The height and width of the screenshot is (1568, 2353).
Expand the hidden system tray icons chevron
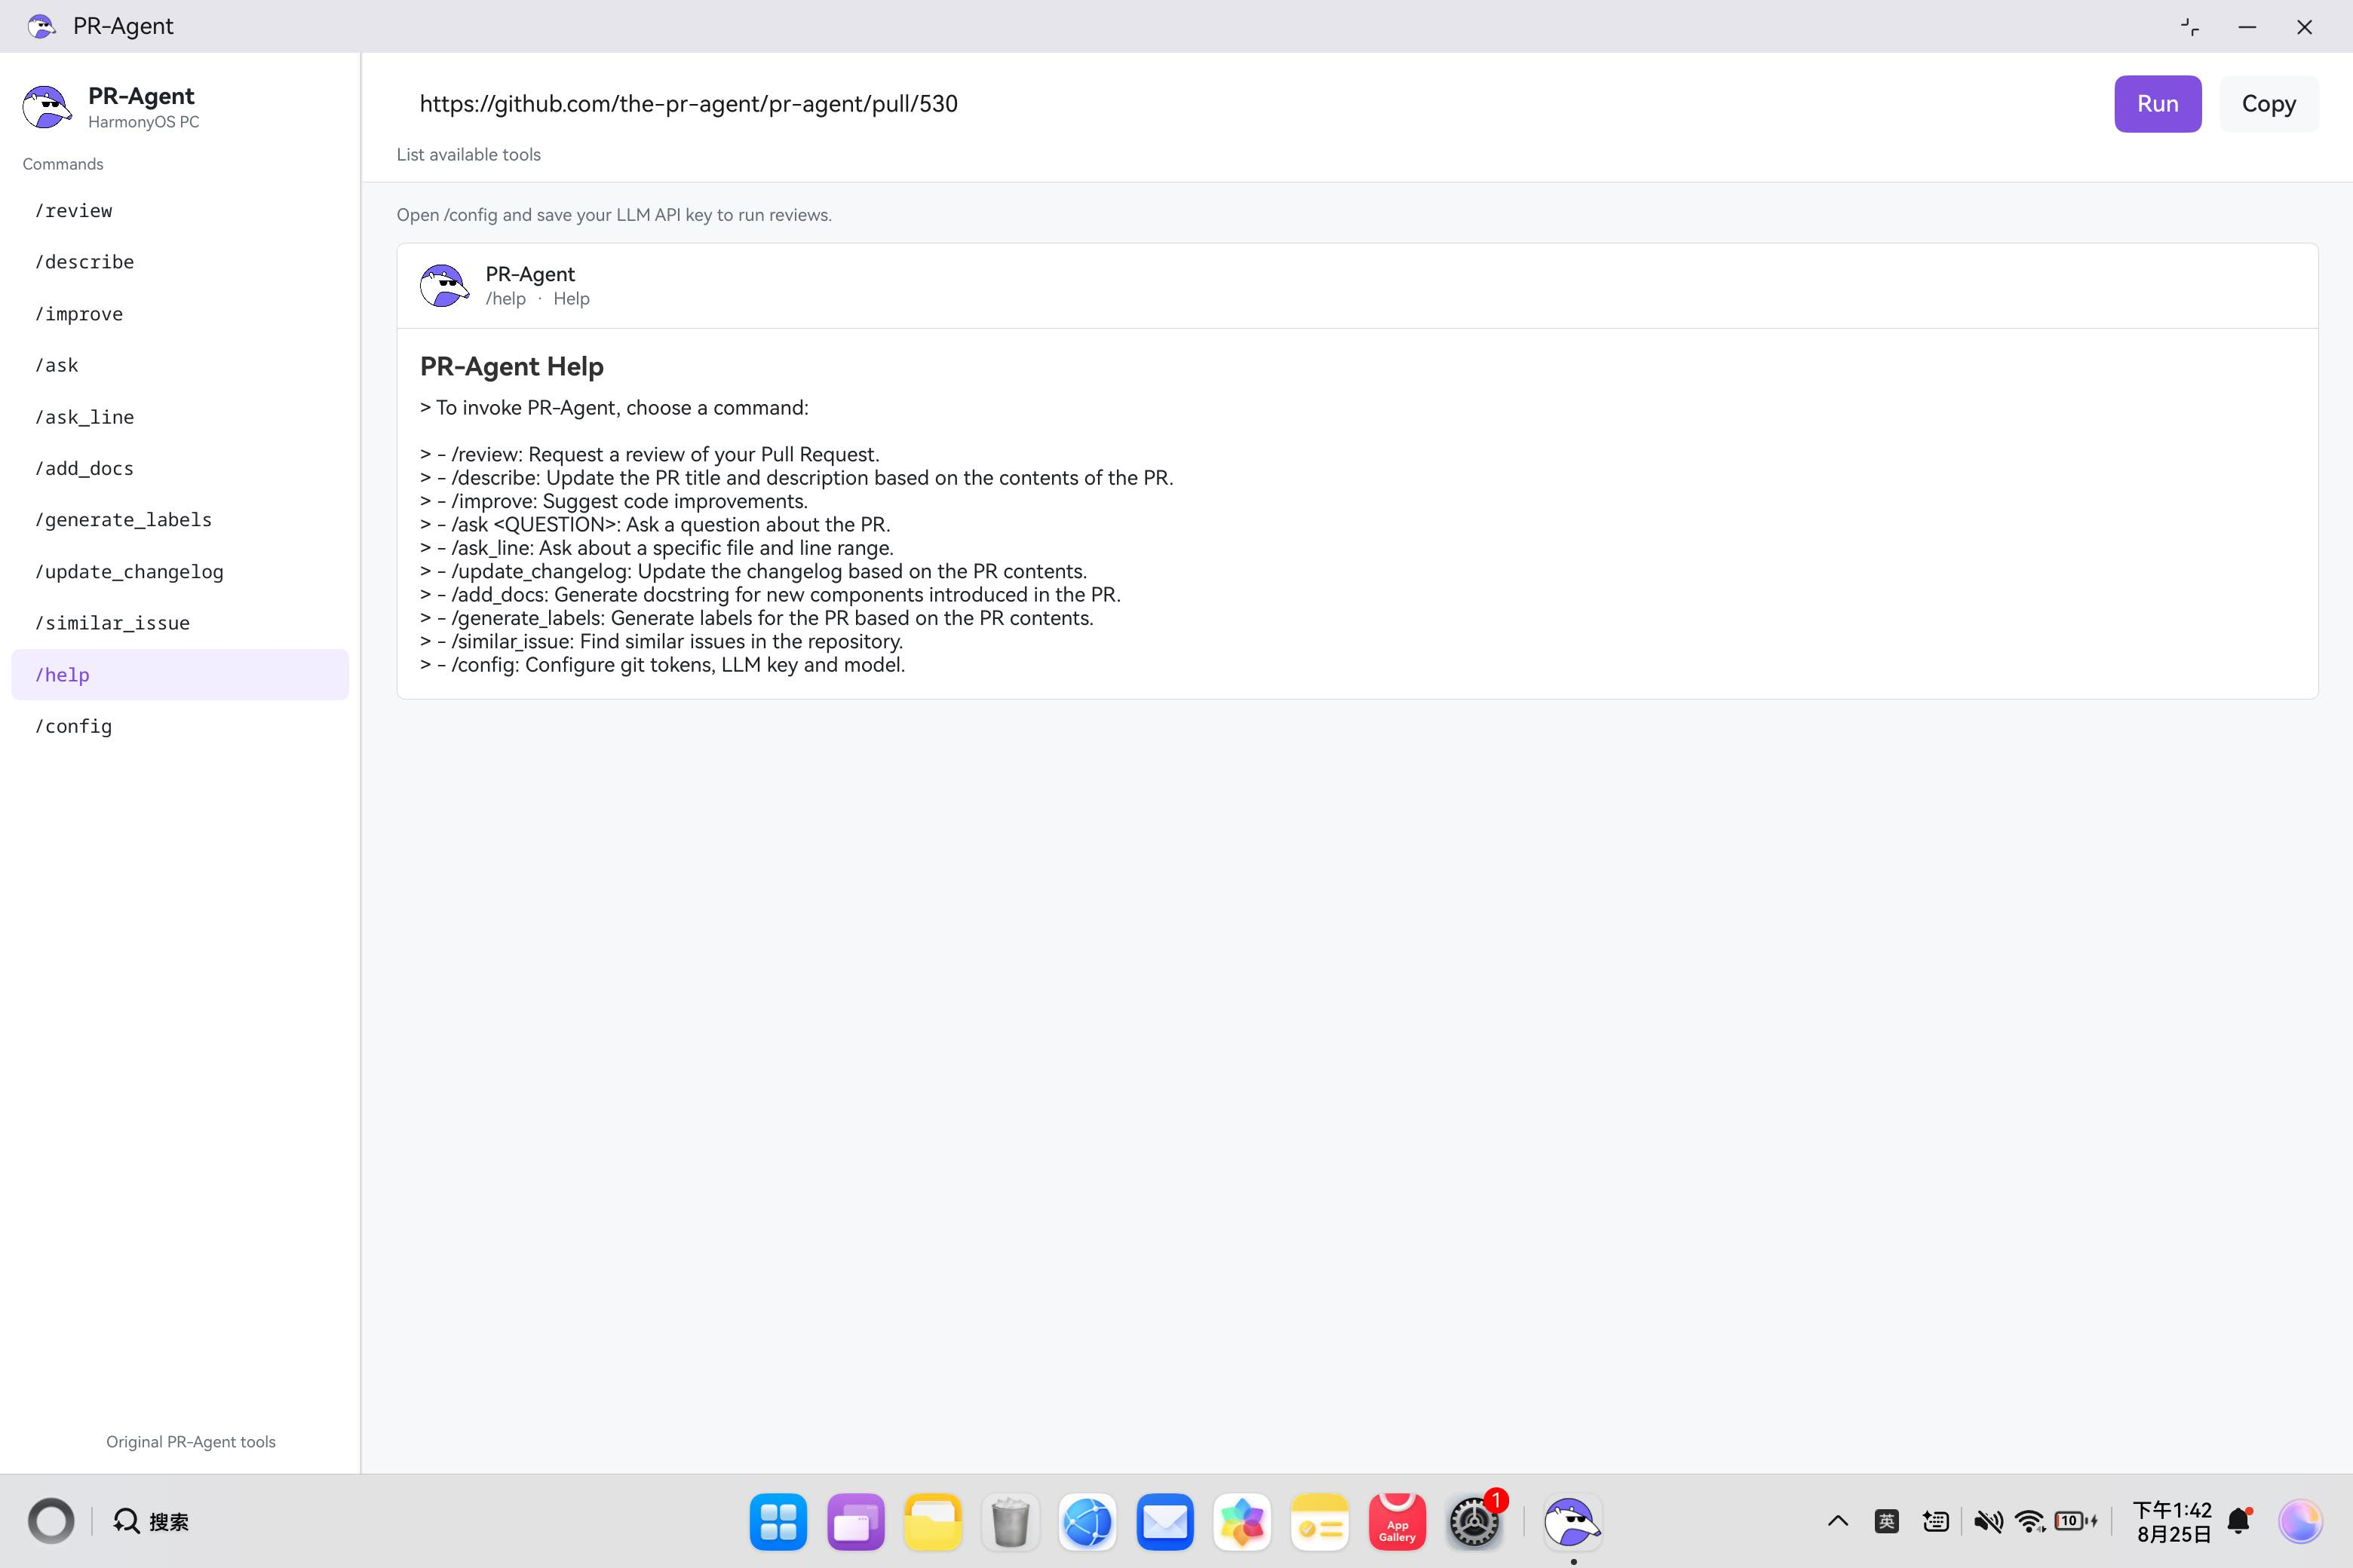[1838, 1521]
